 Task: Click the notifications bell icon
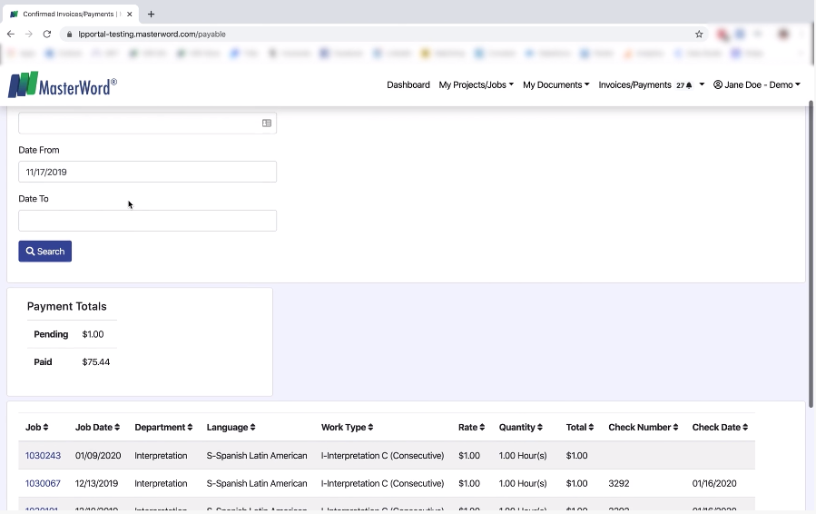689,85
